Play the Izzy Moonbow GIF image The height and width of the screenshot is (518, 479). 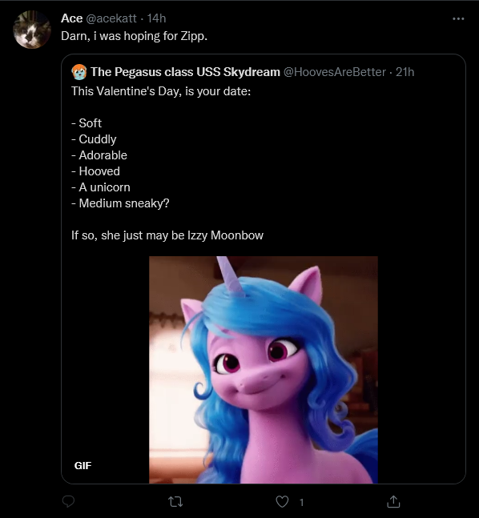tap(264, 370)
